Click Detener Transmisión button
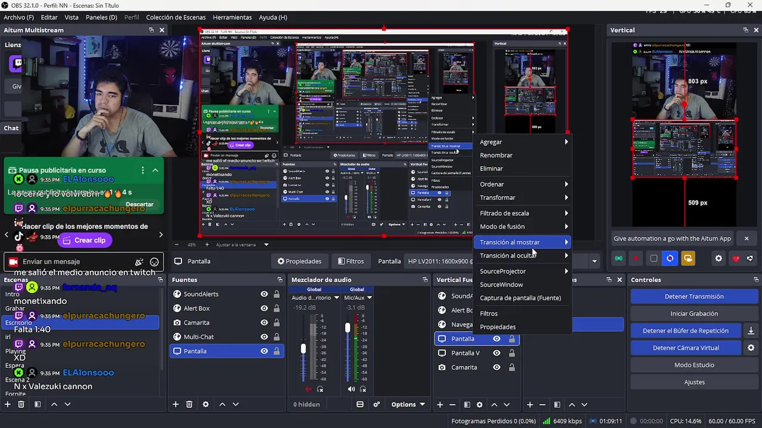Image resolution: width=762 pixels, height=428 pixels. point(694,297)
